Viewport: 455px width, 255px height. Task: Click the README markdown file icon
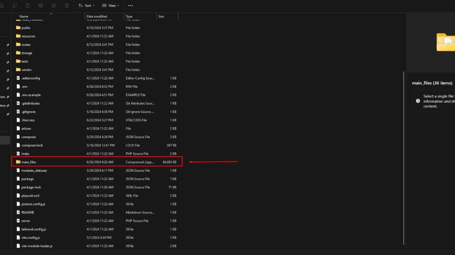tap(18, 212)
